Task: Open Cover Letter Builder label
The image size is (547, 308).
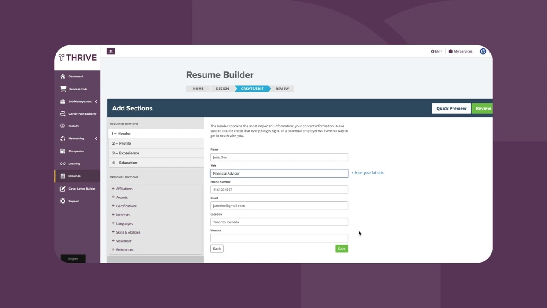Action: tap(82, 189)
